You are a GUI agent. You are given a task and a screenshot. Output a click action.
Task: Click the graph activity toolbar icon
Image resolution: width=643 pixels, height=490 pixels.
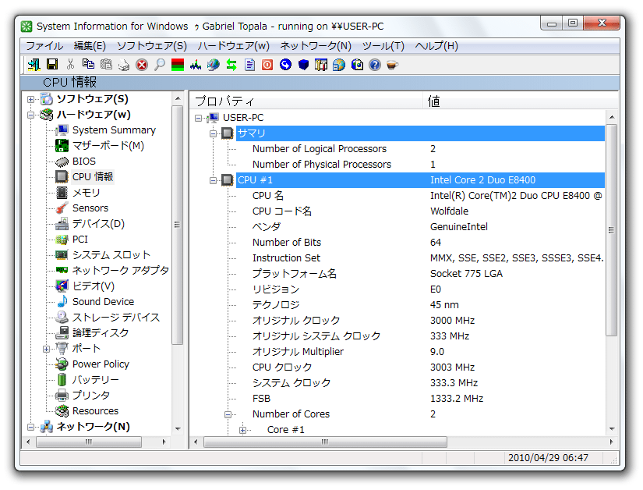click(x=196, y=65)
